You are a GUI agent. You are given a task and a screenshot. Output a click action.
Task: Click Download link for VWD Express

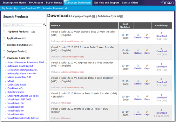(x=161, y=36)
